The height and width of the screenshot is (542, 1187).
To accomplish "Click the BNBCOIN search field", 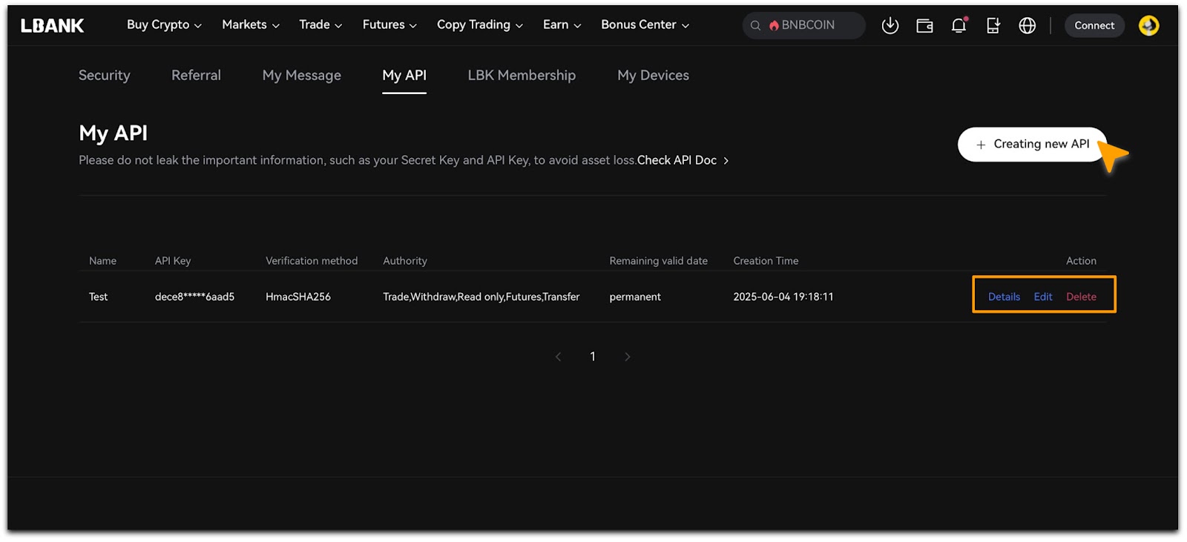I will pyautogui.click(x=804, y=26).
